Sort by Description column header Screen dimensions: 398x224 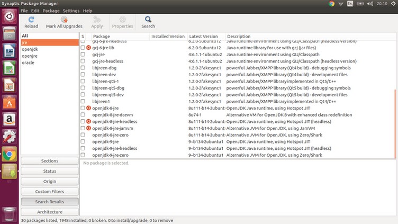point(310,37)
